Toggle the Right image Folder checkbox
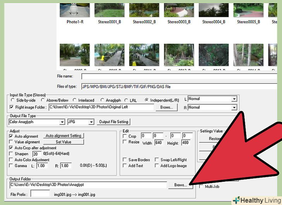 coord(12,107)
